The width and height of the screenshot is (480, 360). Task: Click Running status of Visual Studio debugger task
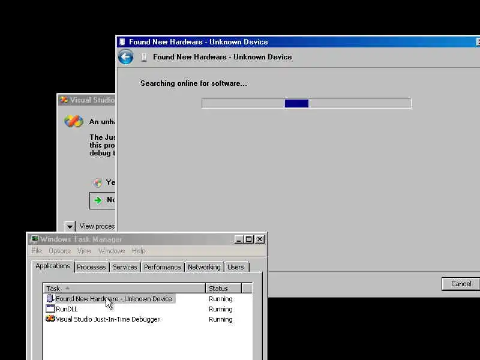(x=221, y=319)
